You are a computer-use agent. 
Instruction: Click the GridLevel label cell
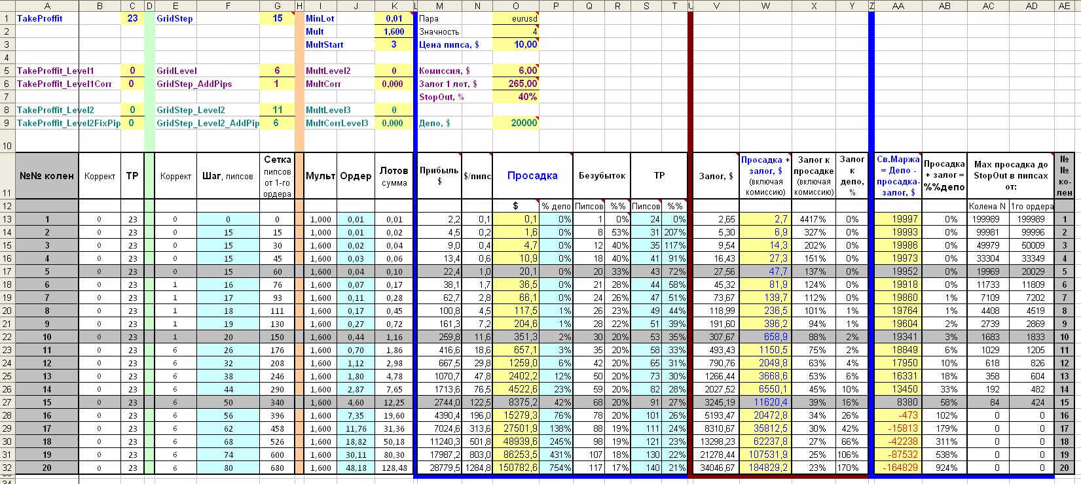pyautogui.click(x=207, y=71)
